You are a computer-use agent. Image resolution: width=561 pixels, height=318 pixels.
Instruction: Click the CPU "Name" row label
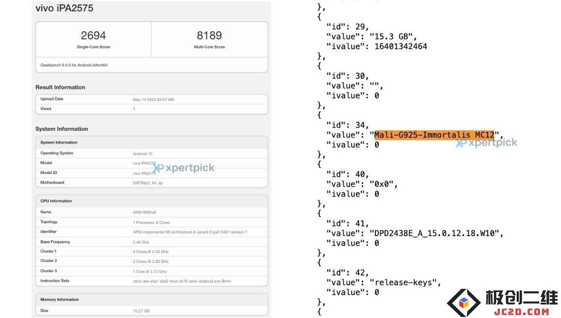pyautogui.click(x=46, y=212)
